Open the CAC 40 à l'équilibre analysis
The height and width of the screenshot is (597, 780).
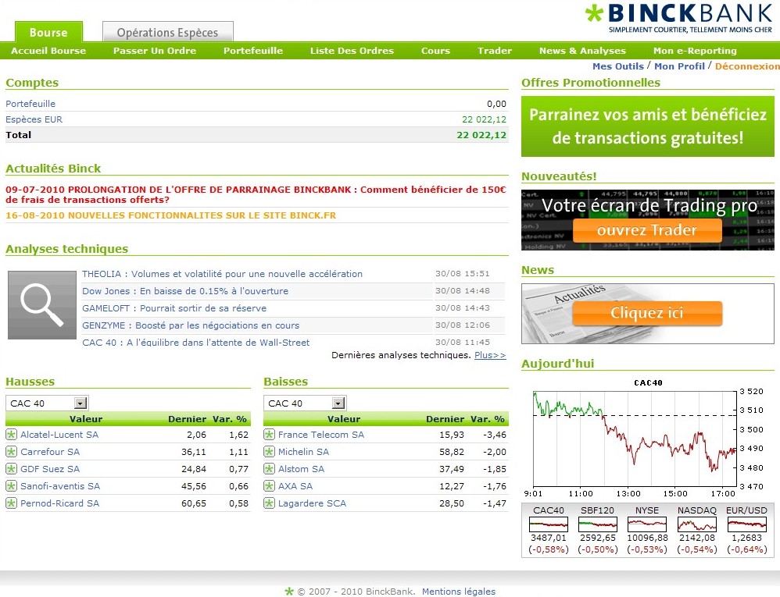coord(195,343)
